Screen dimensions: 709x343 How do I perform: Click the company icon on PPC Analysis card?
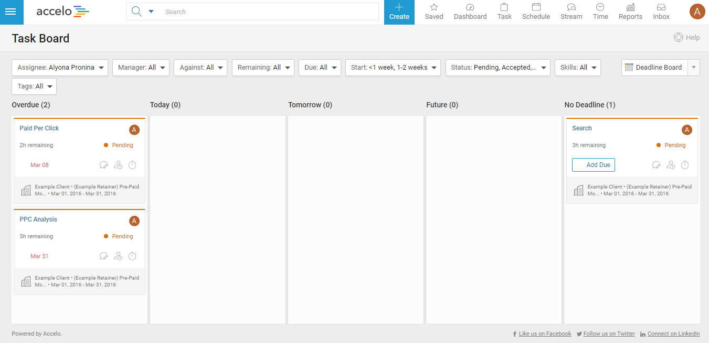pyautogui.click(x=26, y=281)
